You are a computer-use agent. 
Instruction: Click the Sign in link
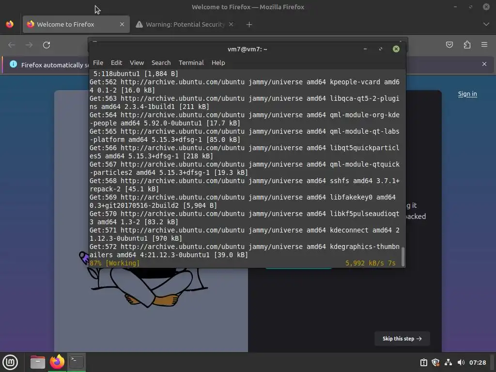tap(467, 93)
